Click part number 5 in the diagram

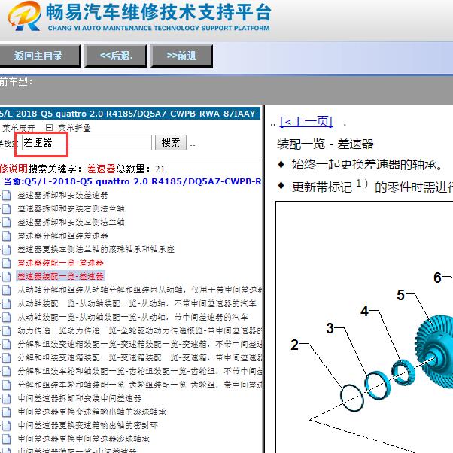click(401, 295)
